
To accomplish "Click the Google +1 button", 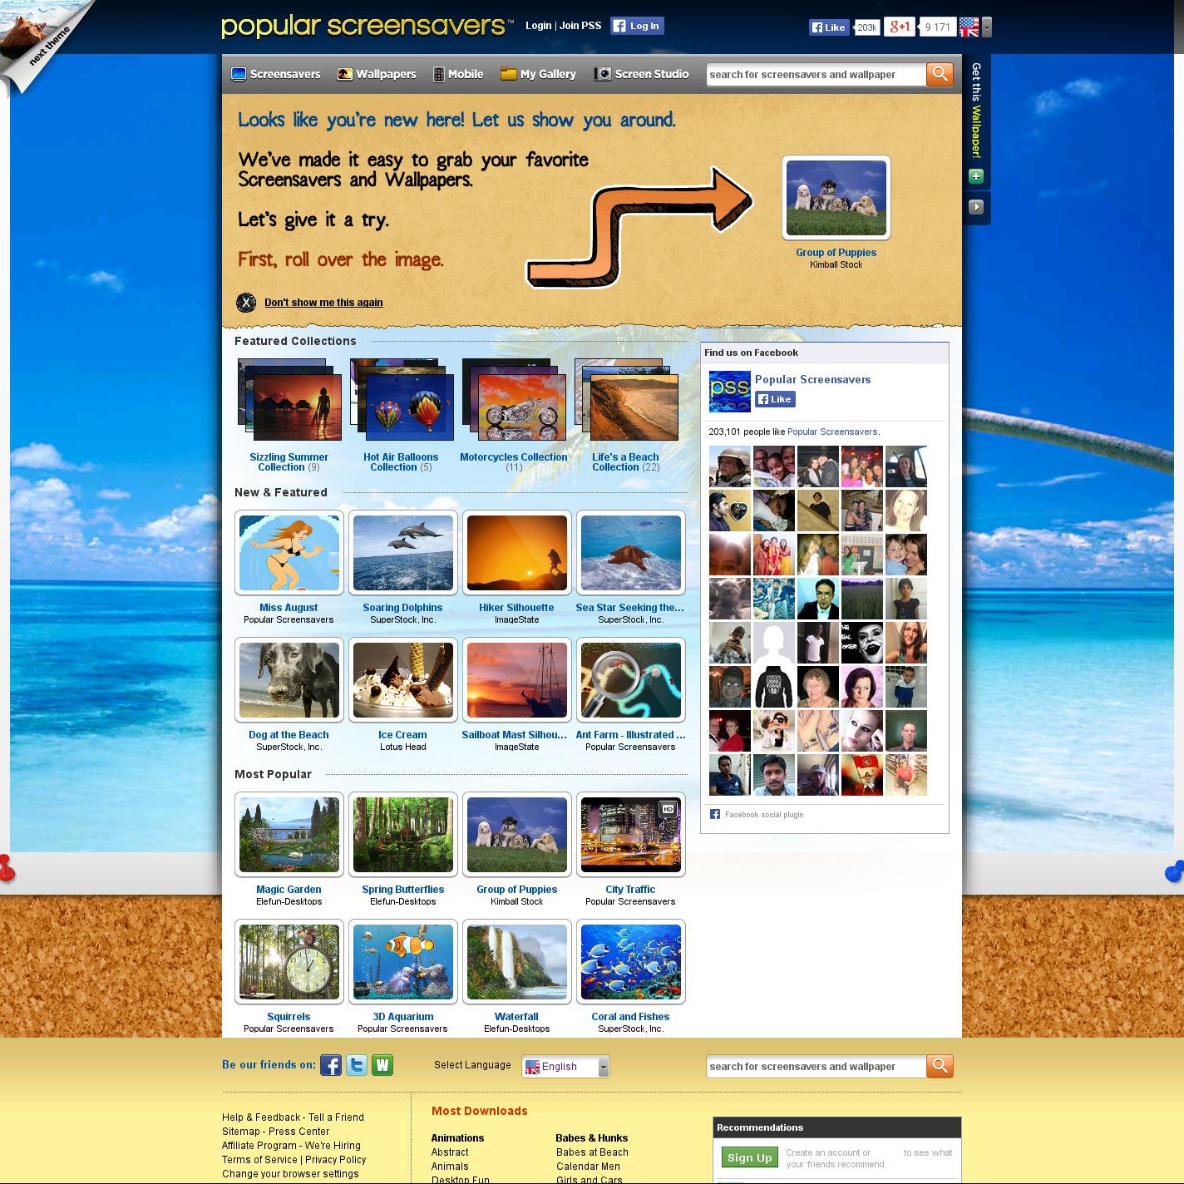I will (899, 27).
